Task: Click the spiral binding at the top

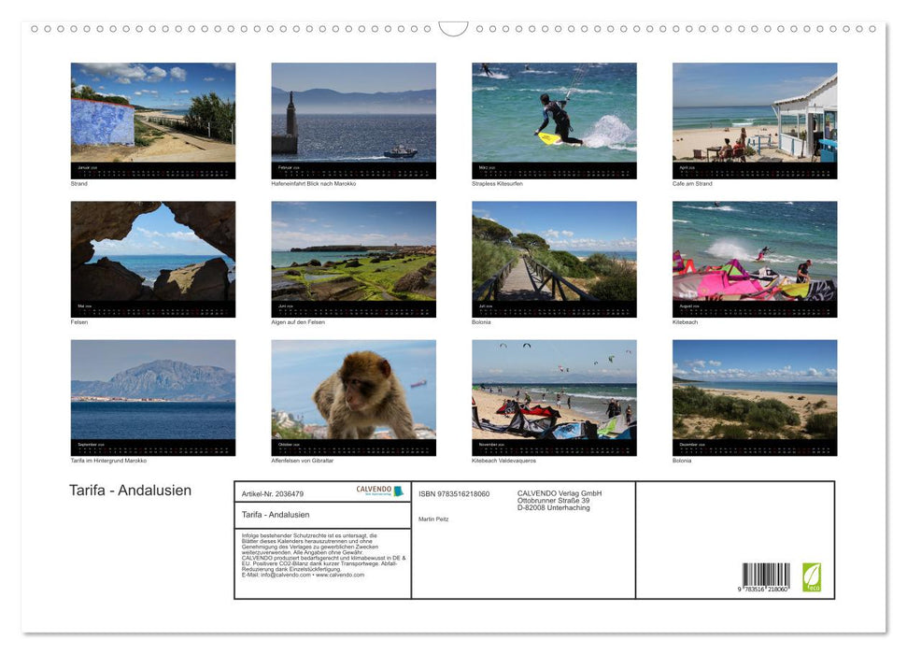Action: coord(453,29)
